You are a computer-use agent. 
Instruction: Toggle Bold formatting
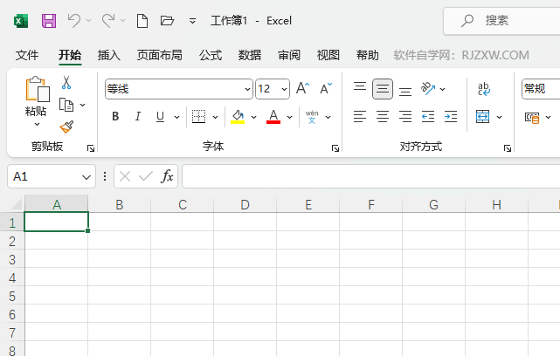tap(115, 116)
